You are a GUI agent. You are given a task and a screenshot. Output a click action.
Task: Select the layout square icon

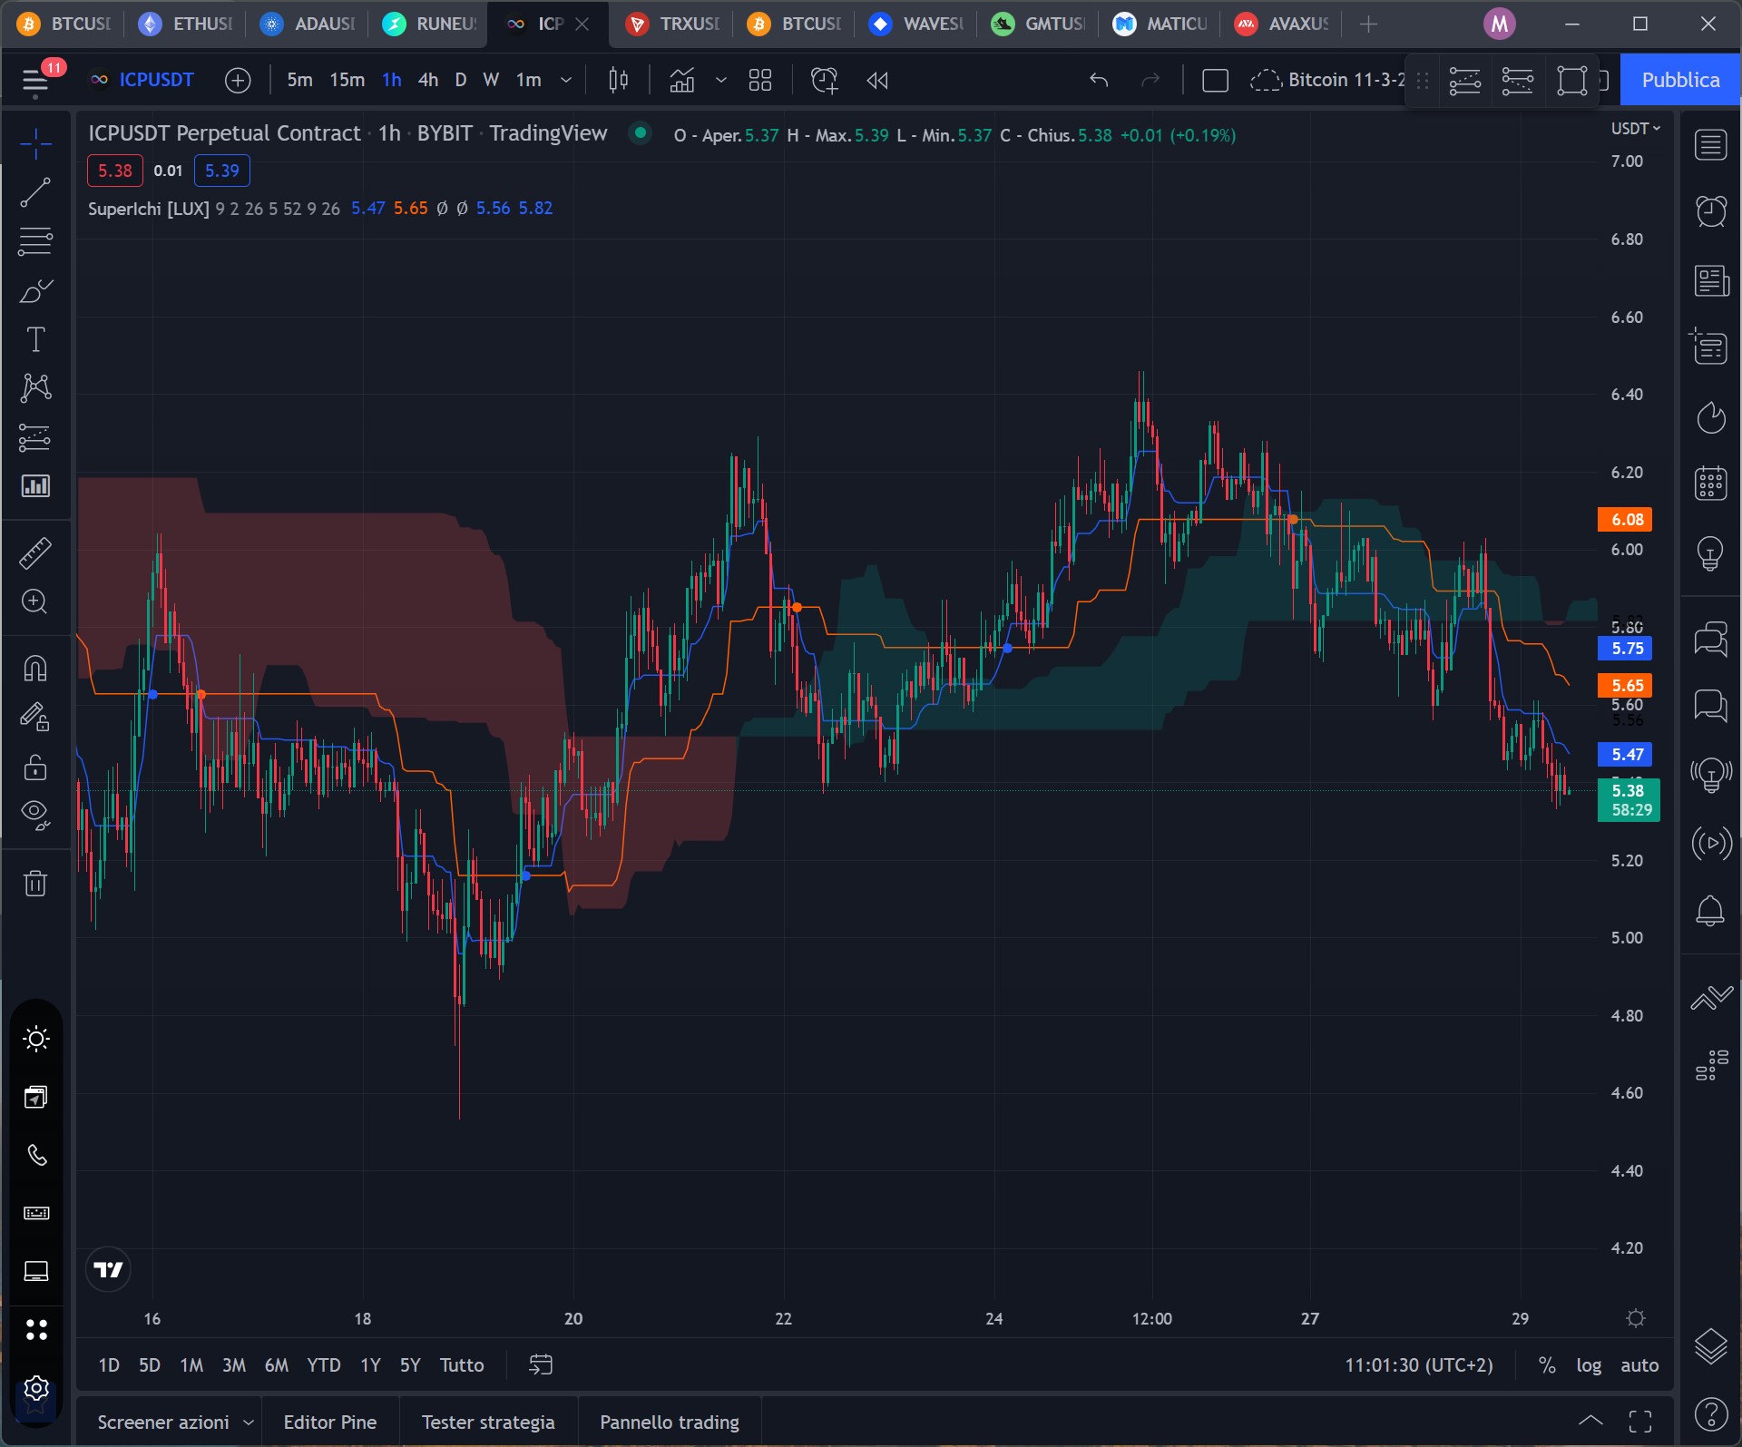click(1215, 81)
